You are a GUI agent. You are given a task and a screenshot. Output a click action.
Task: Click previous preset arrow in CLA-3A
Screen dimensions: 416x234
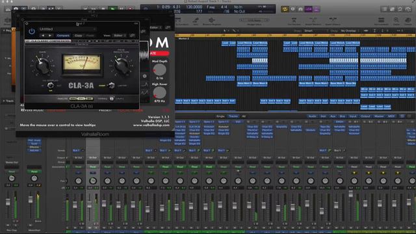[x=43, y=35]
